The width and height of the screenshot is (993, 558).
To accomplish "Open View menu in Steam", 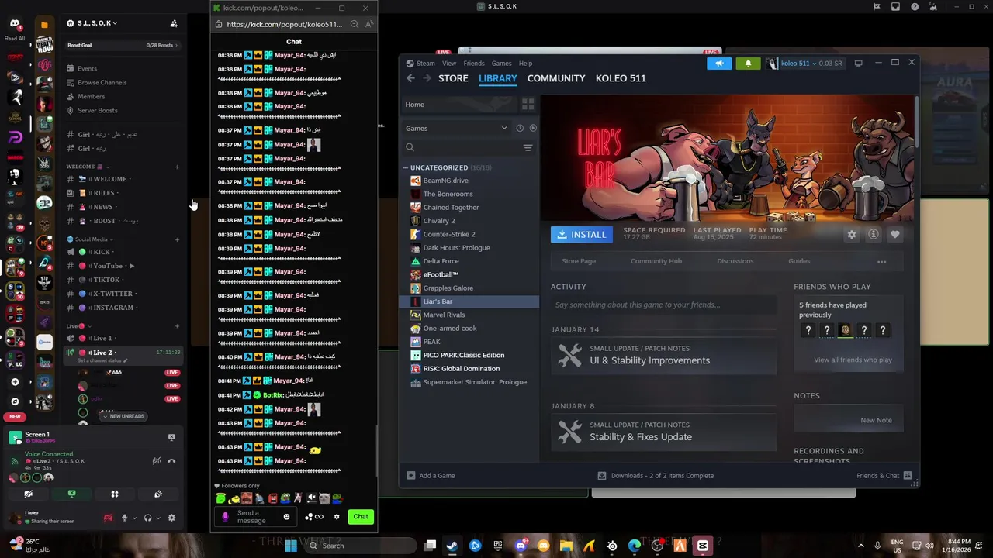I will click(x=449, y=64).
